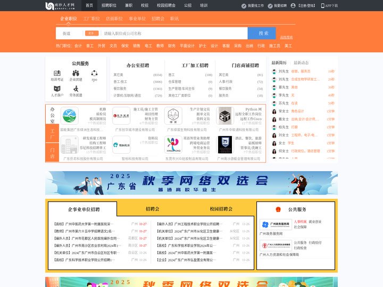The image size is (383, 287).
Task: Open 东莞市兴众硅胶制品 company logo
Action: [x=173, y=145]
